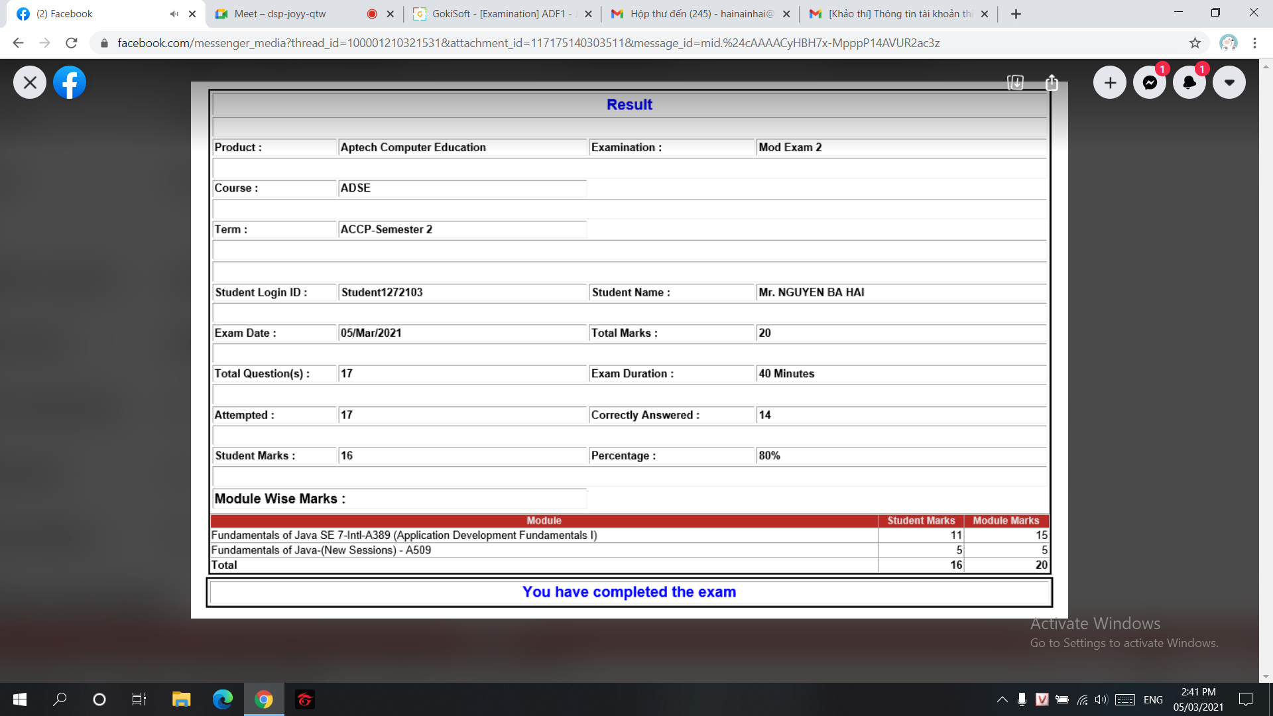Close the Khảo thí Gmail tab
Screen dimensions: 1273x716
tap(985, 14)
